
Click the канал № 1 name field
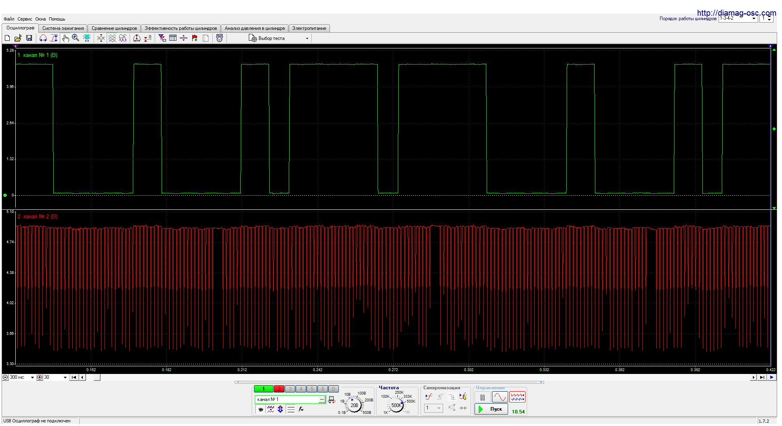tap(287, 399)
